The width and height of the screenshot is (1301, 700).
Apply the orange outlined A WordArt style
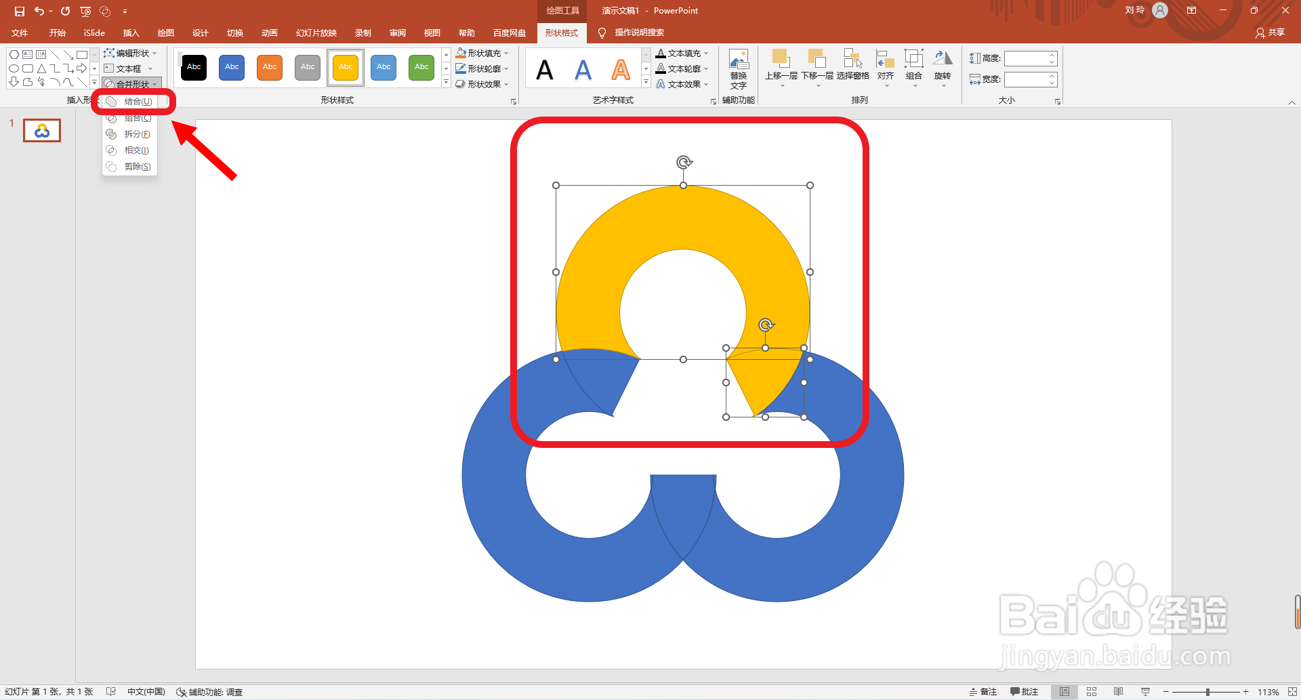pyautogui.click(x=621, y=70)
